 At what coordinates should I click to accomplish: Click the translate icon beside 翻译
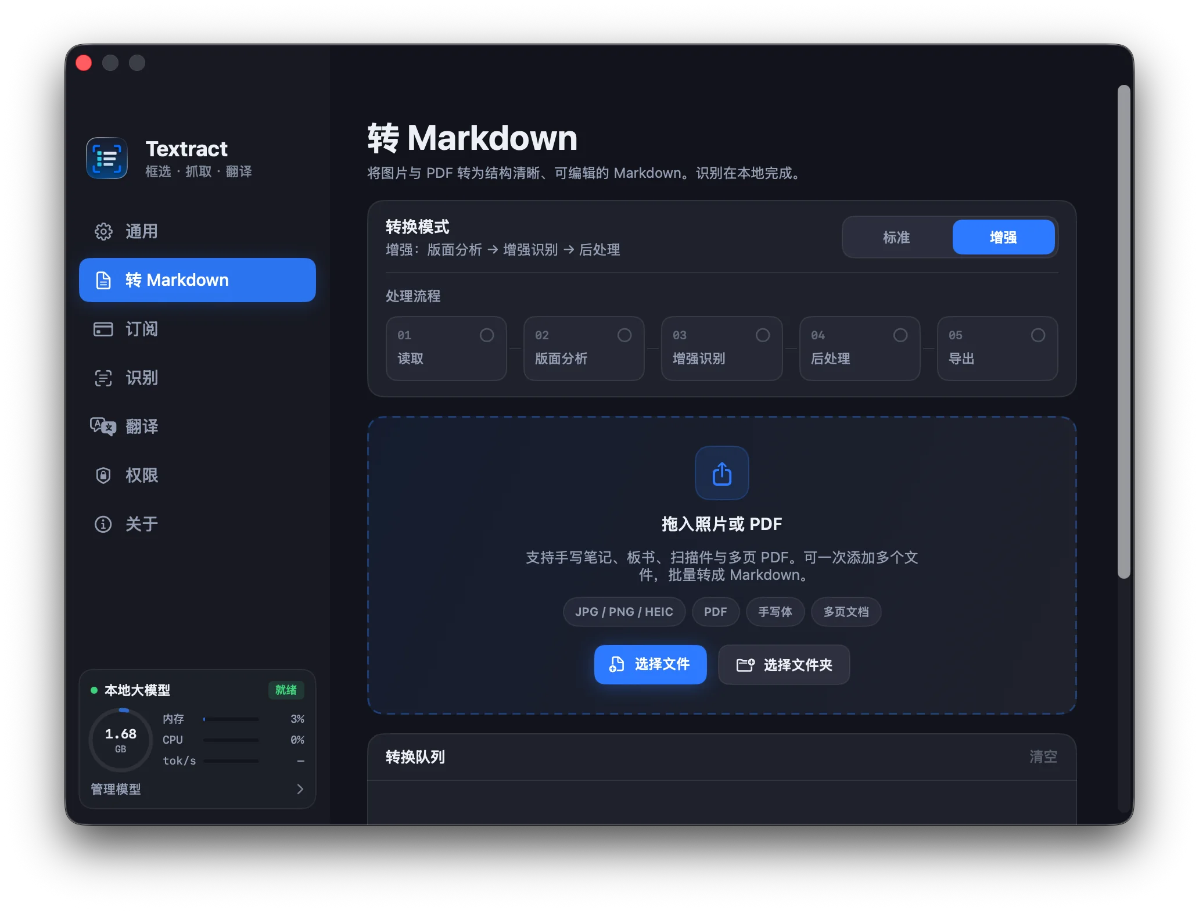click(103, 426)
